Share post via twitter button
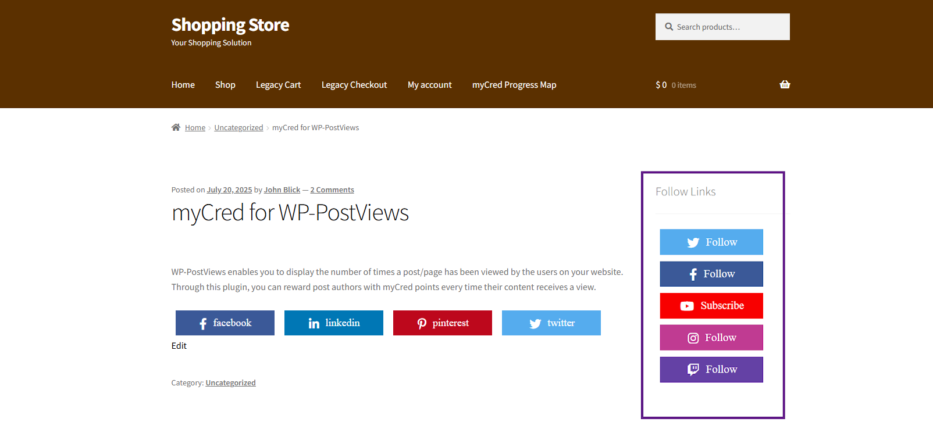The width and height of the screenshot is (933, 429). click(x=551, y=323)
